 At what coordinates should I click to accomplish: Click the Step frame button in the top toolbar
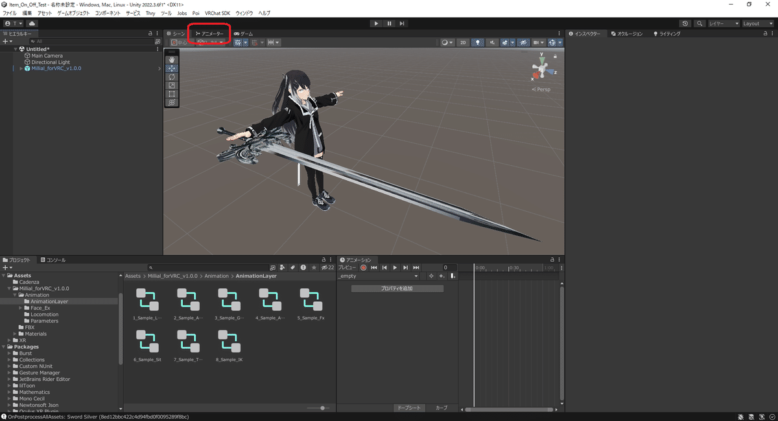[x=402, y=23]
